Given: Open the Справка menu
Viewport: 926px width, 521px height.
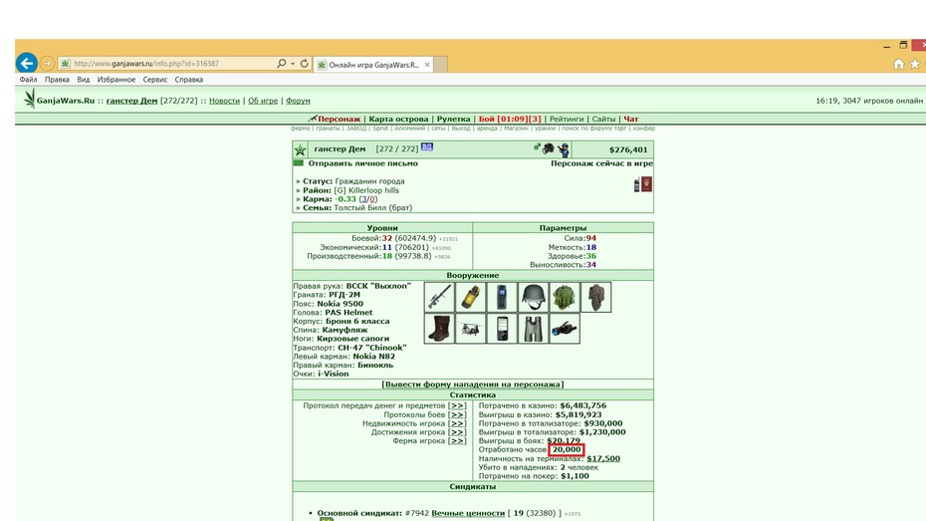Looking at the screenshot, I should [189, 80].
